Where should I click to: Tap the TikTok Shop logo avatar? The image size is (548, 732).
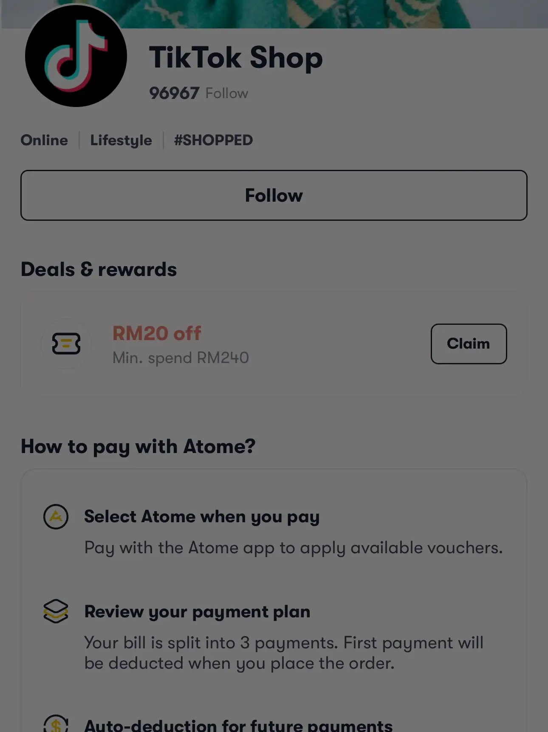pyautogui.click(x=76, y=56)
